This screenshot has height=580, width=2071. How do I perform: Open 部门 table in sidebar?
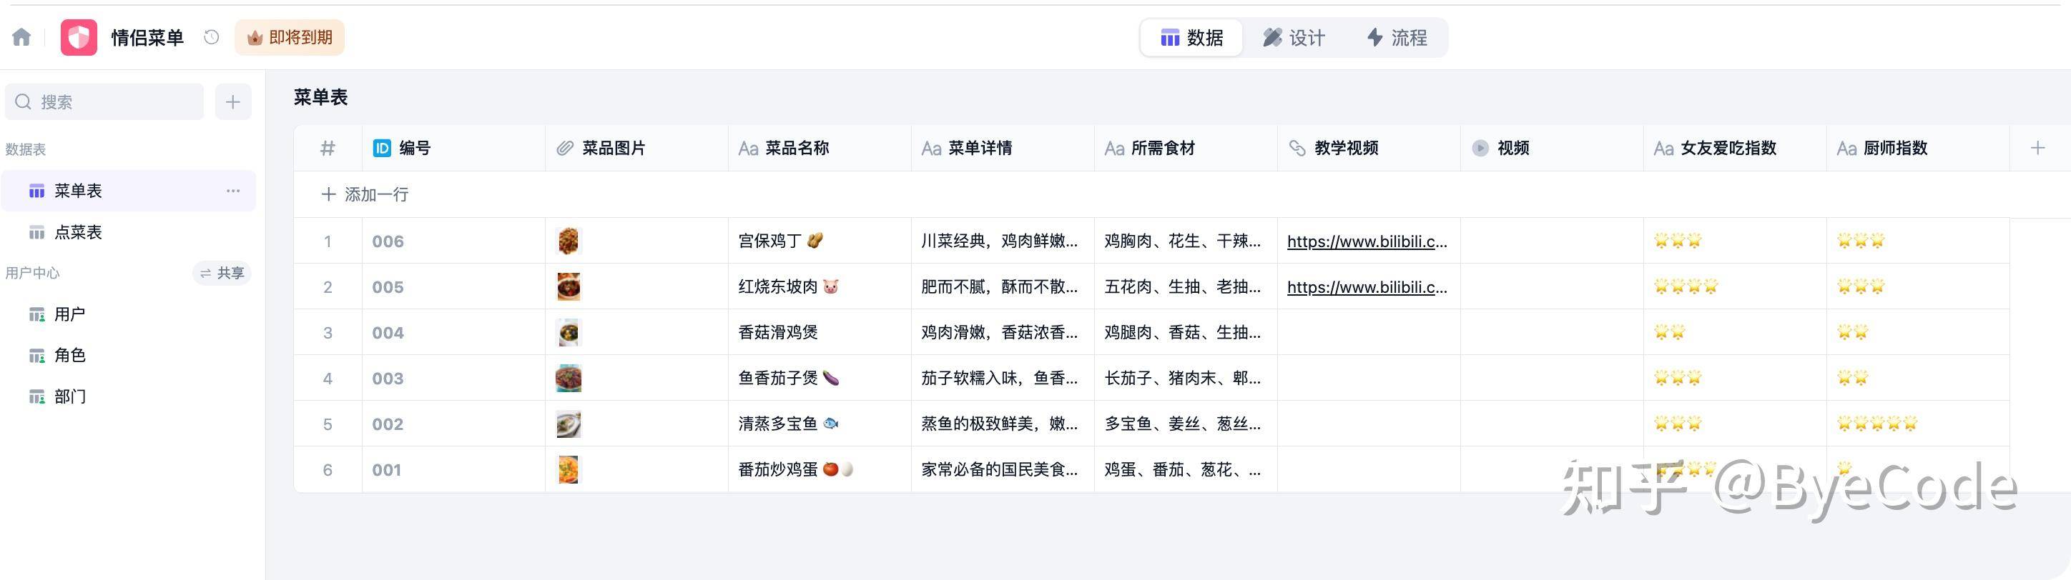tap(129, 396)
